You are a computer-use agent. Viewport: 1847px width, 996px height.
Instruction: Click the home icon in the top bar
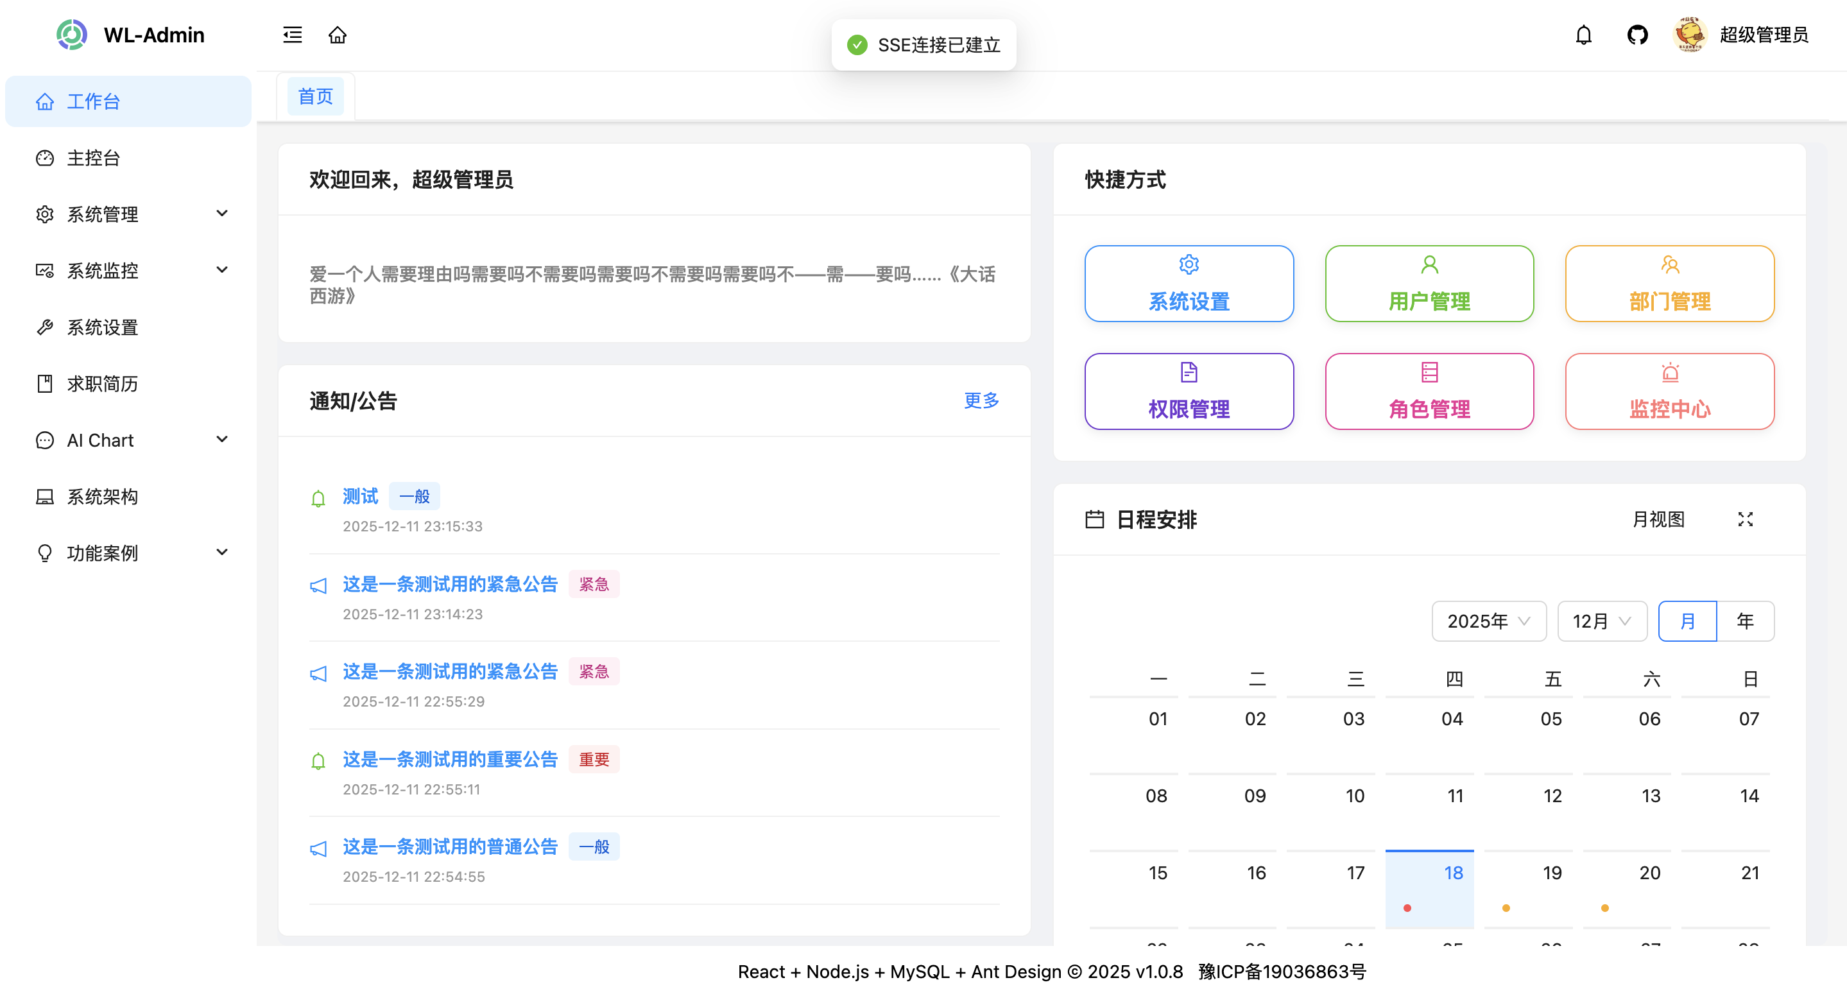click(x=338, y=35)
